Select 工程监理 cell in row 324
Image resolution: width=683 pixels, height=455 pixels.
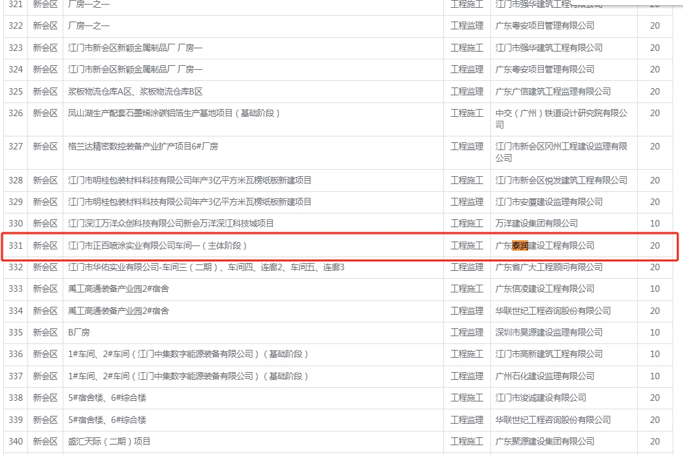tap(467, 69)
